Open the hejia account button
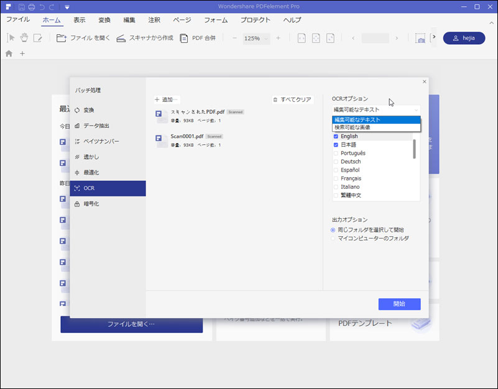The image size is (498, 389). tap(464, 38)
